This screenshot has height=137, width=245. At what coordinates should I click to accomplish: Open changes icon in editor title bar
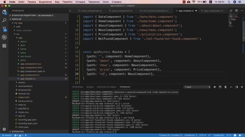tap(231, 11)
